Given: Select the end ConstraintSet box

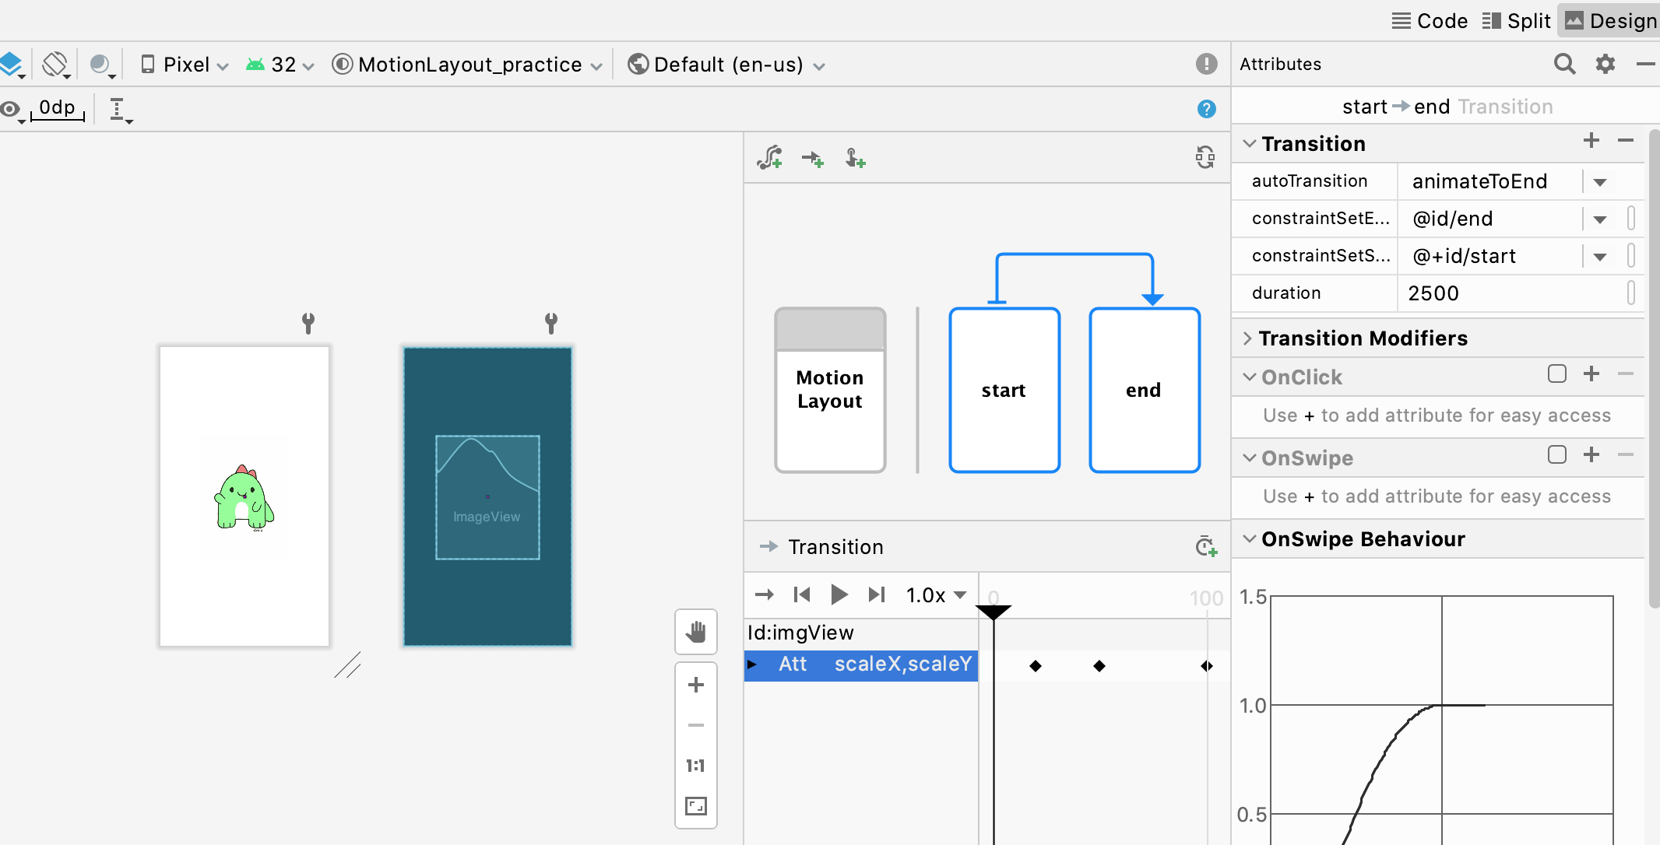Looking at the screenshot, I should (1144, 390).
